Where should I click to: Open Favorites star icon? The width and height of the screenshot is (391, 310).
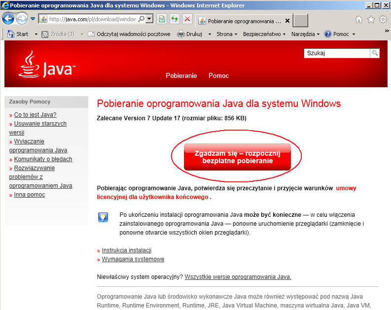coord(371,19)
